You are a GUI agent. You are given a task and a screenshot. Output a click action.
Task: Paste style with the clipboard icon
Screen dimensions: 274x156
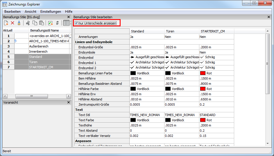[42, 23]
